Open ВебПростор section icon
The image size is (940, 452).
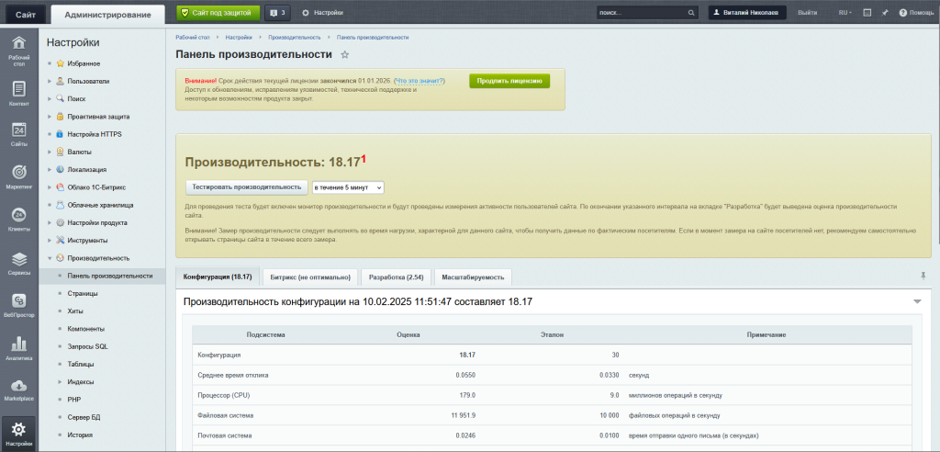pos(19,306)
